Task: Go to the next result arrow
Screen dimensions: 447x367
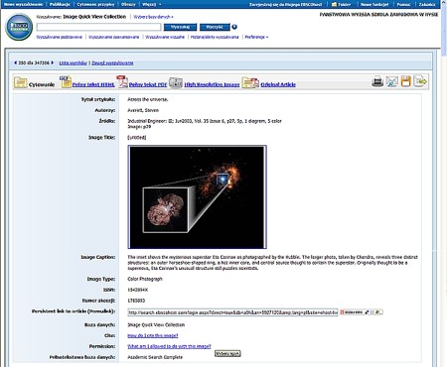Action: 52,62
